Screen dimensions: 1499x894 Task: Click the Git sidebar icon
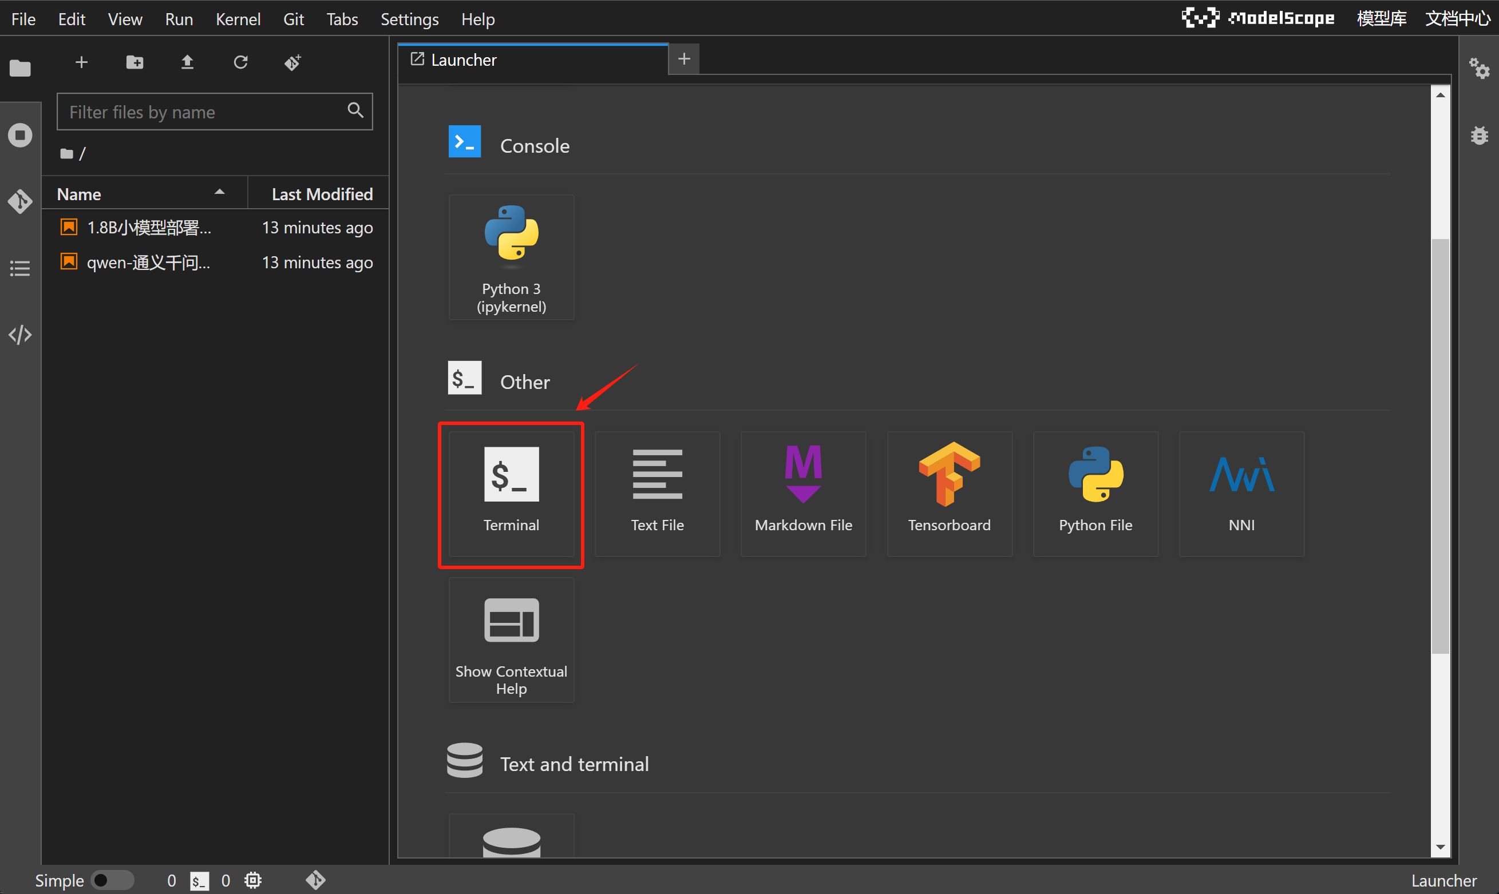[x=20, y=201]
